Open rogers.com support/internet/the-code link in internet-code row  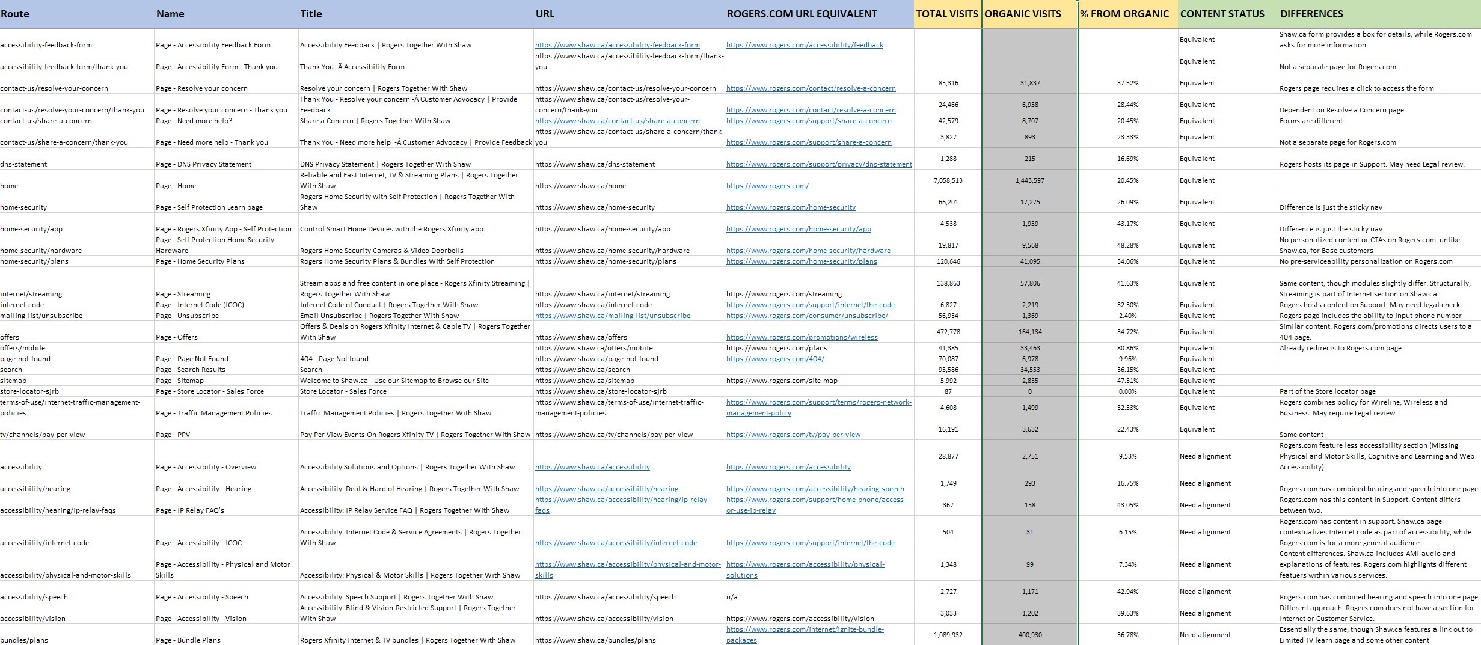(811, 305)
